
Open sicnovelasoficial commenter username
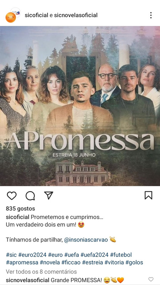28,280
